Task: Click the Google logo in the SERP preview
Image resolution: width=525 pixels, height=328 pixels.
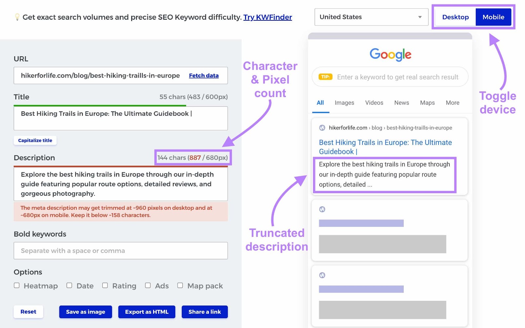Action: pyautogui.click(x=390, y=54)
